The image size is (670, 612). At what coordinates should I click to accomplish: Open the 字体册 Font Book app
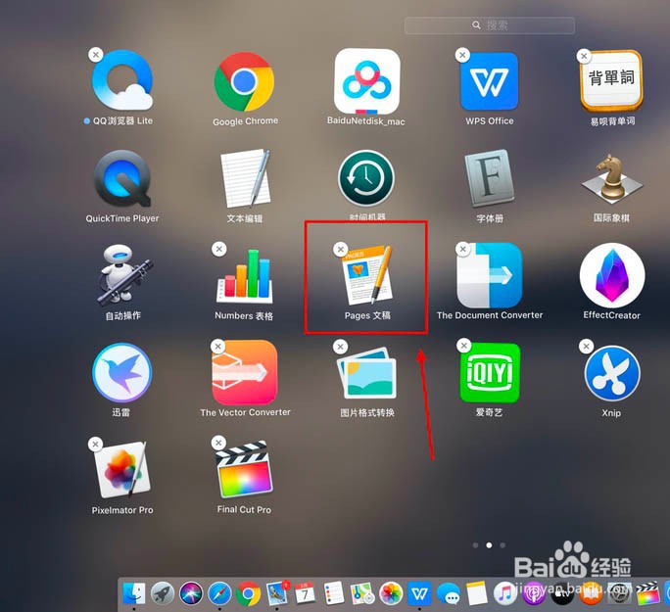click(x=489, y=178)
